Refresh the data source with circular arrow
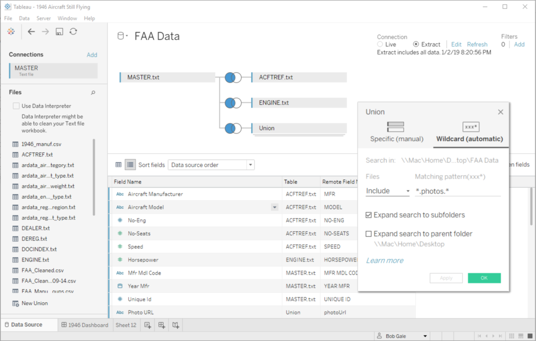 pyautogui.click(x=73, y=31)
